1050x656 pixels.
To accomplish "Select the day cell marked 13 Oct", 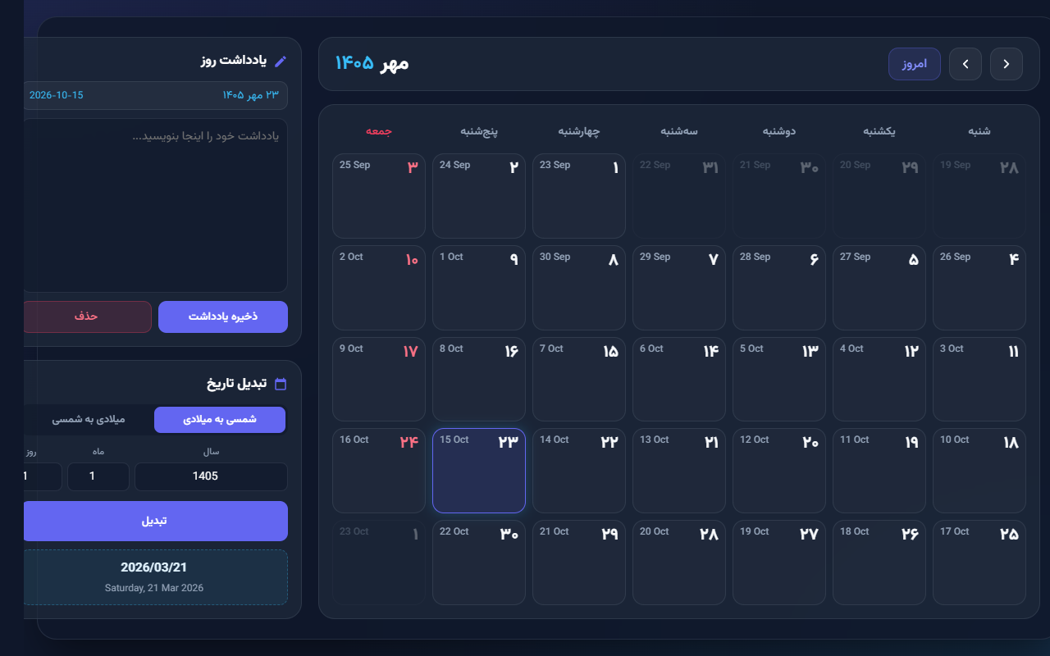I will click(679, 471).
